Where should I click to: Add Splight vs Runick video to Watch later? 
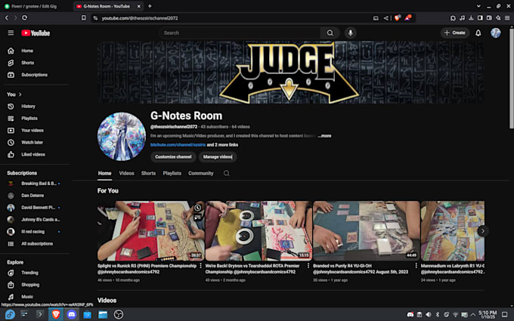tap(198, 208)
